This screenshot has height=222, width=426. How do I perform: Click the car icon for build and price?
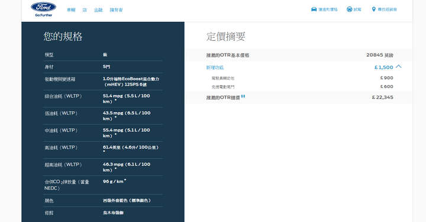(314, 9)
